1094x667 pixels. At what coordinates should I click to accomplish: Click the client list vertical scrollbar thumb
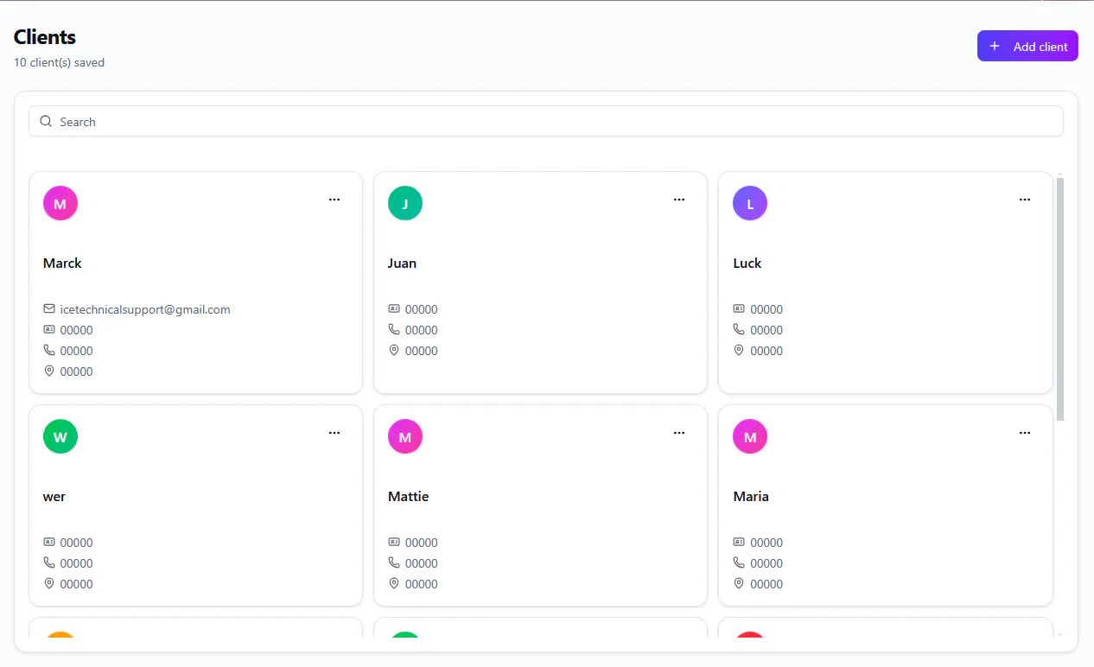tap(1060, 299)
